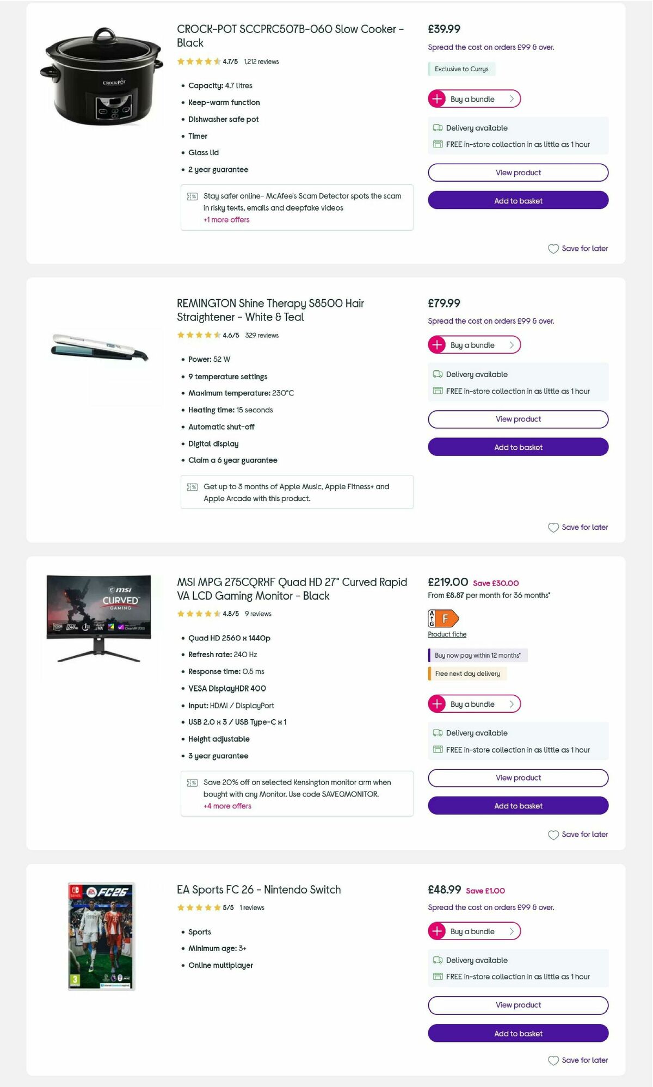The height and width of the screenshot is (1087, 653).
Task: Save the Remington straightener for later
Action: 578,527
